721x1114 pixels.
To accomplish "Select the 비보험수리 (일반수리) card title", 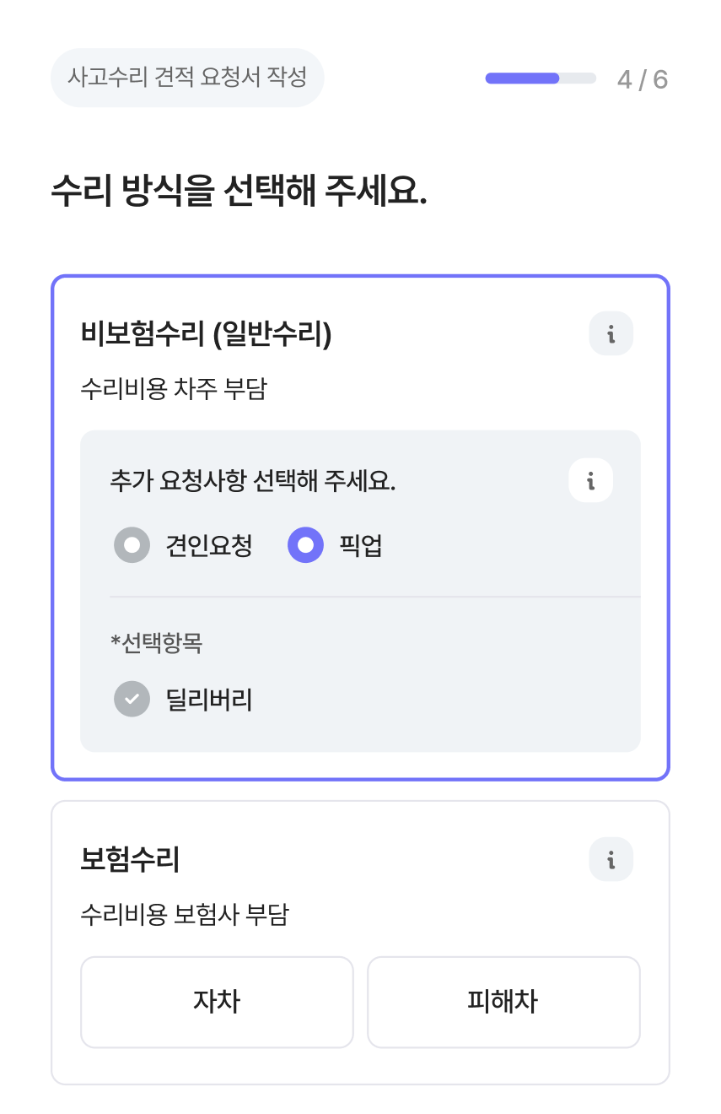I will click(x=207, y=335).
